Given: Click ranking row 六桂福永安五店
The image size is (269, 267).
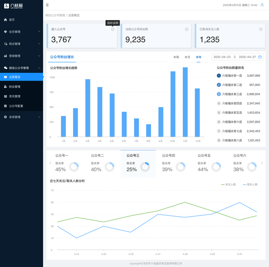Looking at the screenshot, I should point(238,113).
